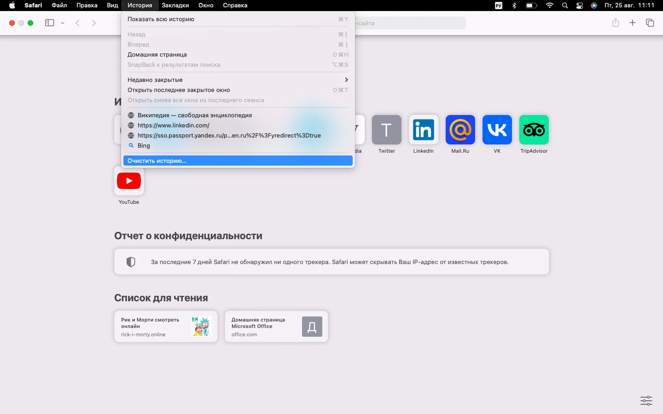The height and width of the screenshot is (414, 663).
Task: Open the privacy report tracker summary
Action: tap(331, 262)
